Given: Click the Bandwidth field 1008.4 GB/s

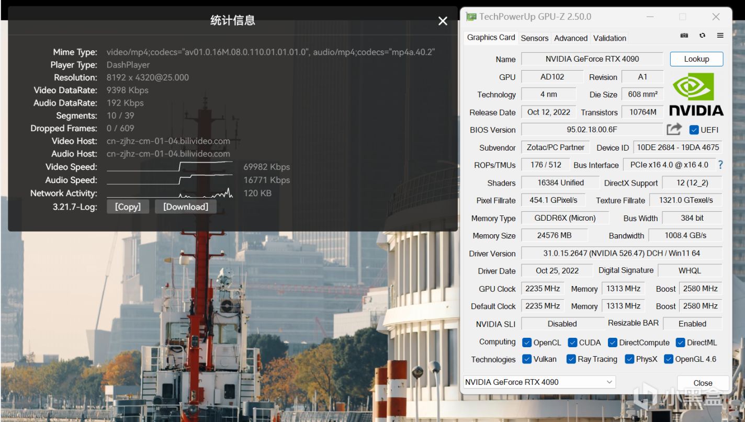Looking at the screenshot, I should click(685, 236).
